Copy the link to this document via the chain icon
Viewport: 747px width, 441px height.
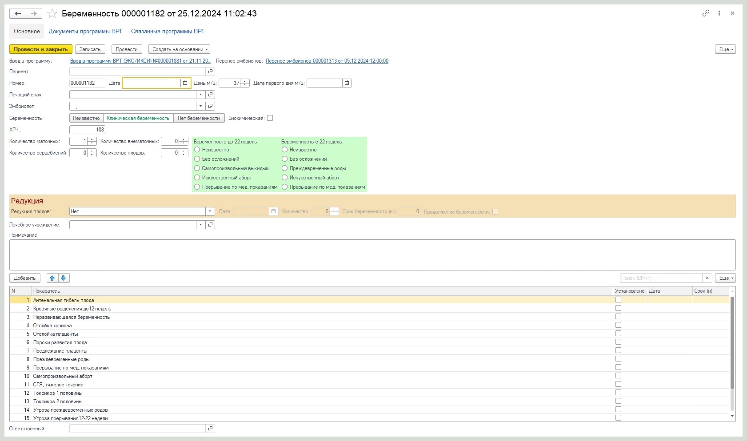click(x=706, y=13)
